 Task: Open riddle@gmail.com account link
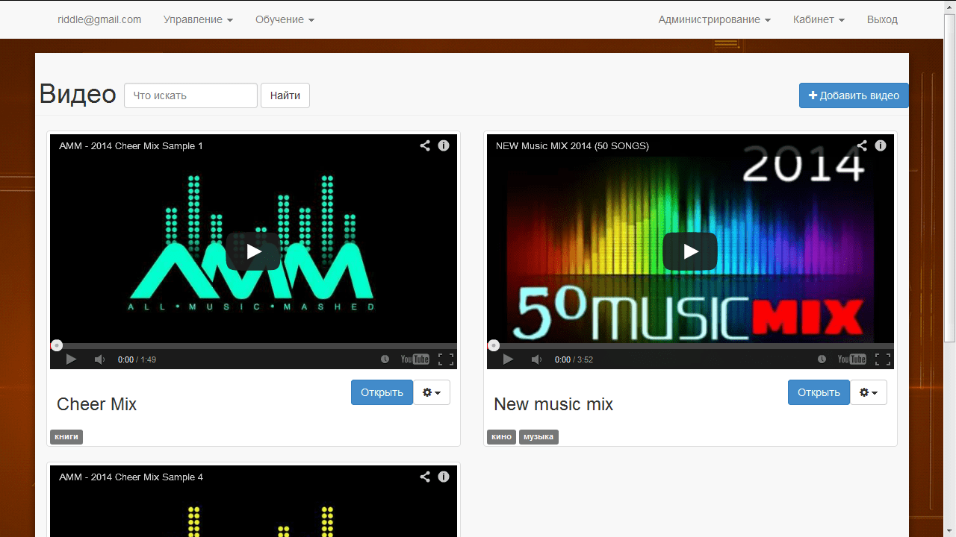coord(99,19)
